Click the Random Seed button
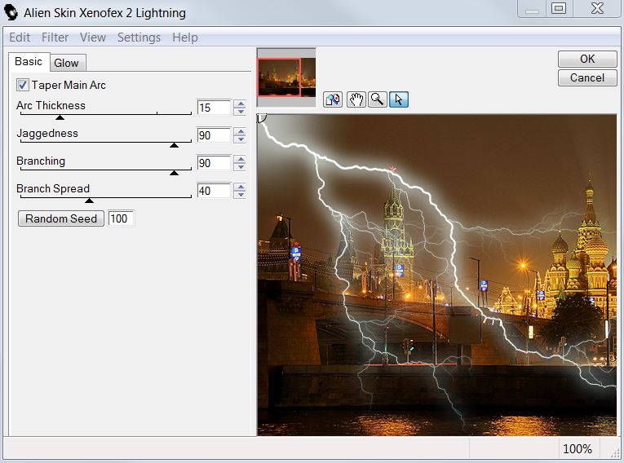The image size is (624, 463). 61,218
